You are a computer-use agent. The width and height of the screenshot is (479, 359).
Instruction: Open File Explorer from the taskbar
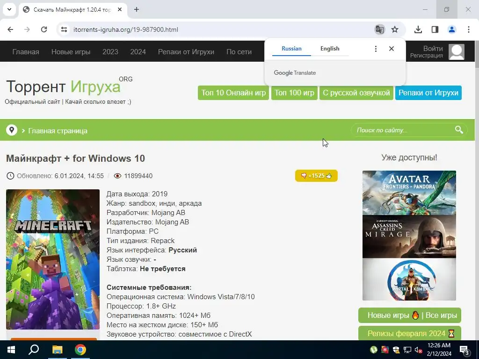(x=57, y=350)
